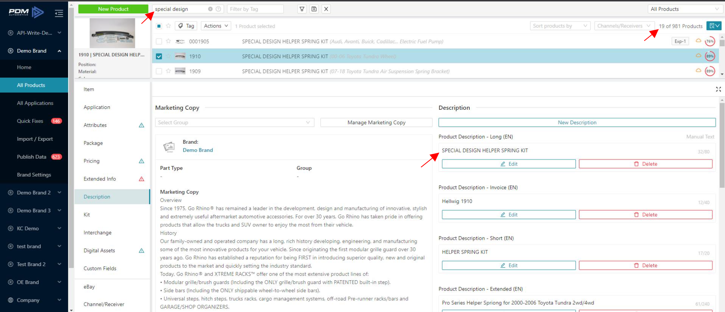Collapse the sidebar with the hamburger icon
This screenshot has height=312, width=725.
(x=59, y=13)
